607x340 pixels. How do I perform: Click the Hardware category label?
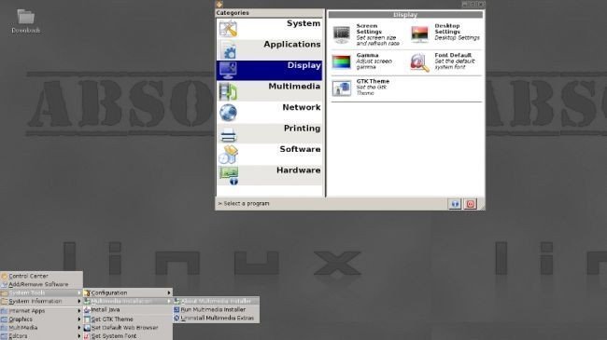coord(298,170)
